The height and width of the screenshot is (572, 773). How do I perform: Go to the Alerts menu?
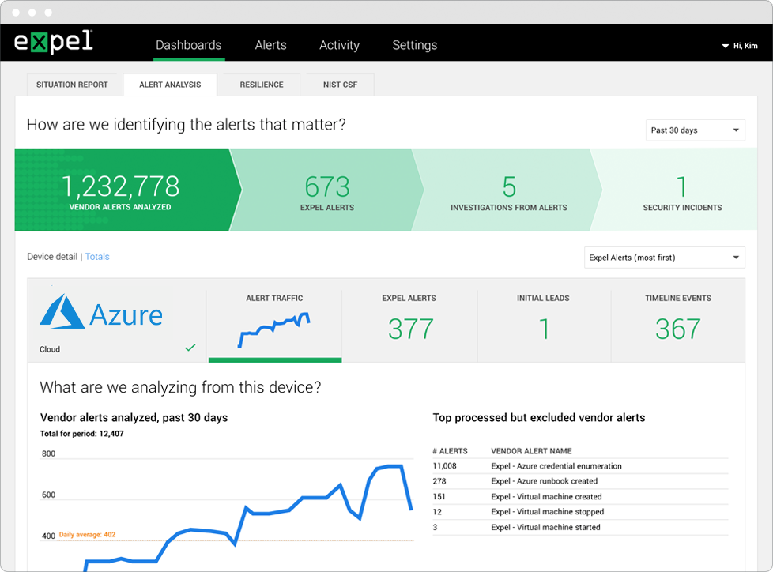coord(270,45)
